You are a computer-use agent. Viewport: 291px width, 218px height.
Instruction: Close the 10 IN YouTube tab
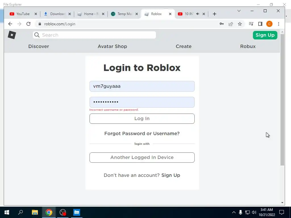pyautogui.click(x=204, y=14)
